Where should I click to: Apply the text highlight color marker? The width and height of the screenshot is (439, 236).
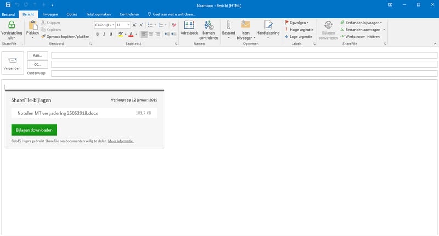point(120,34)
